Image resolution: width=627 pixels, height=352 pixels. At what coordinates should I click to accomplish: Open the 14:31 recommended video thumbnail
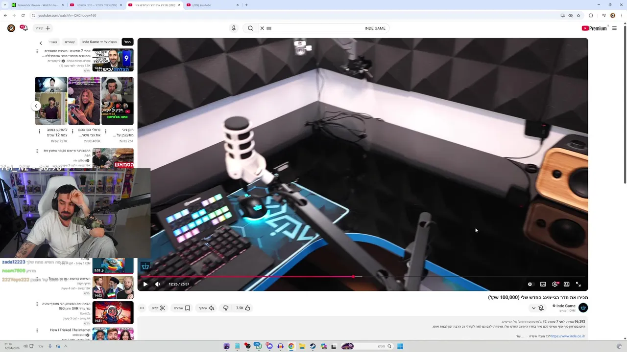[x=113, y=312]
